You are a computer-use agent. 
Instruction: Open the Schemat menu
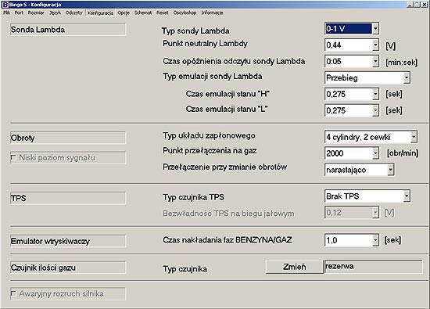pos(143,13)
